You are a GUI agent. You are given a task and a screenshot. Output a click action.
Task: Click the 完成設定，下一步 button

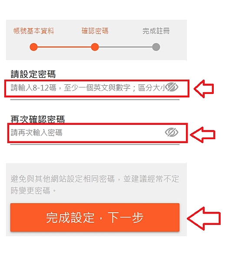pos(95,217)
